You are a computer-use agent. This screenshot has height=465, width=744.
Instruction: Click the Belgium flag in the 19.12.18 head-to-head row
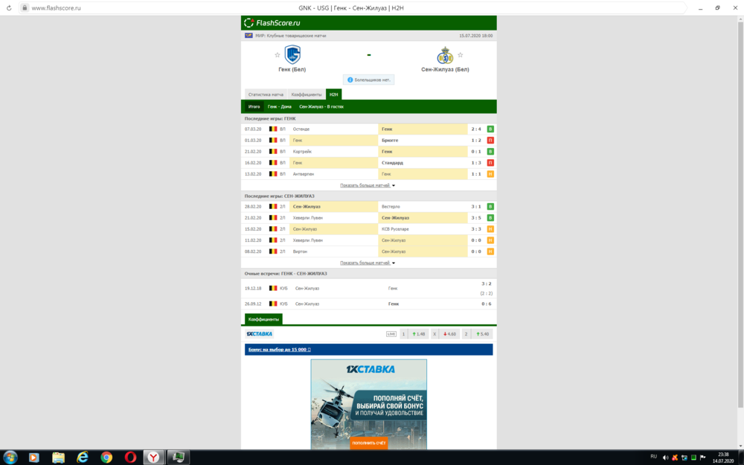(273, 289)
